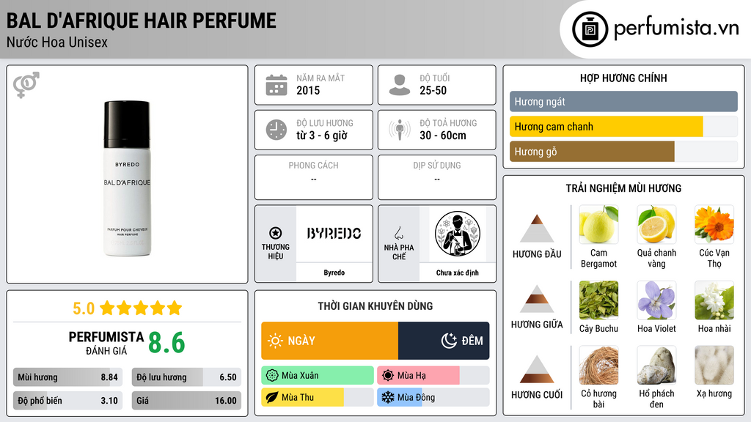Screen dimensions: 751x422
Task: Click the Hương ngát accord bar
Action: (623, 101)
